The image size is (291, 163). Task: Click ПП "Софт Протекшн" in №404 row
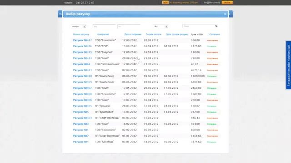point(107,118)
